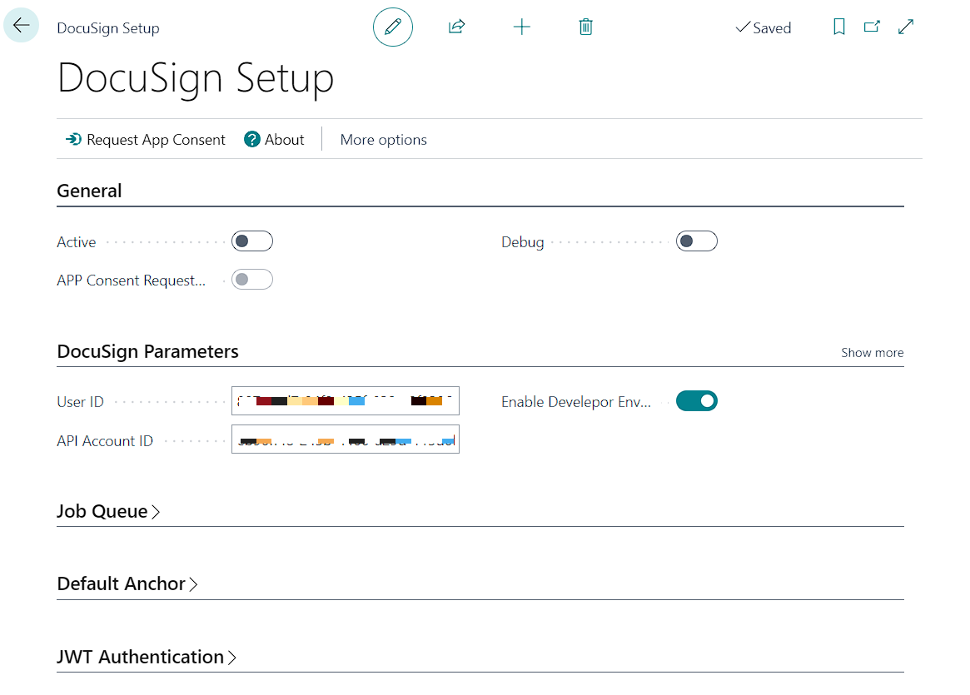This screenshot has height=695, width=970.
Task: Click the DocuSign Setup breadcrumb text
Action: click(x=108, y=27)
